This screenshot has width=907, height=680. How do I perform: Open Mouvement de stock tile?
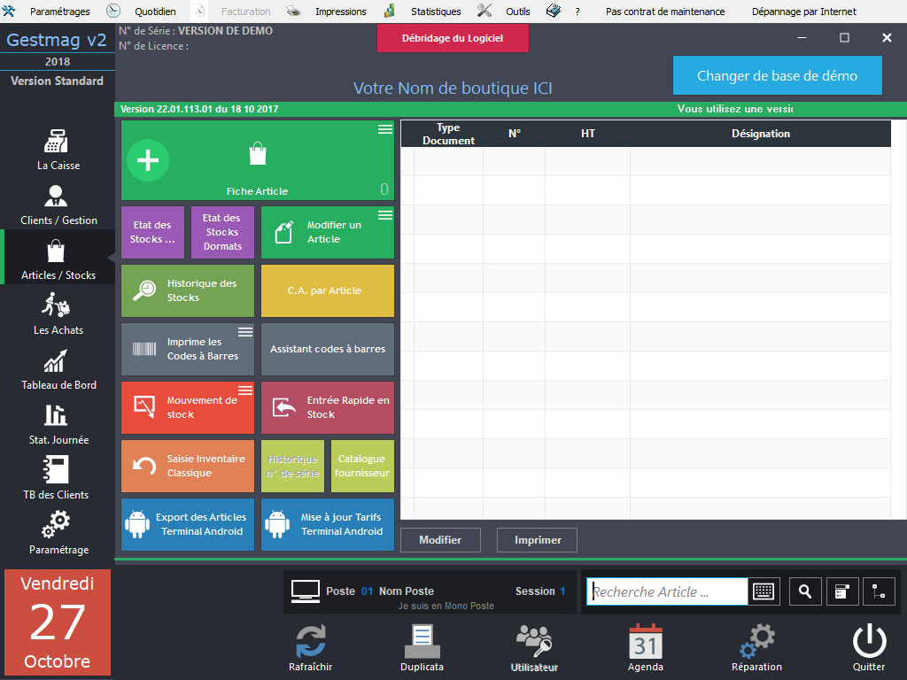click(188, 407)
